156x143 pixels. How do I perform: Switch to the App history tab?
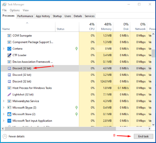coord(43,16)
